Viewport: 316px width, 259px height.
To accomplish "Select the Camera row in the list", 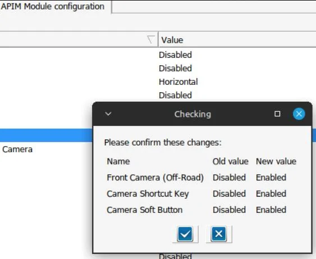I will click(x=17, y=149).
